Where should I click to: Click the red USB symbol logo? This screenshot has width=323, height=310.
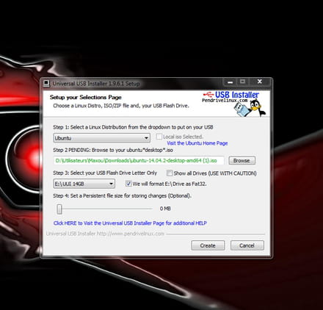208,94
